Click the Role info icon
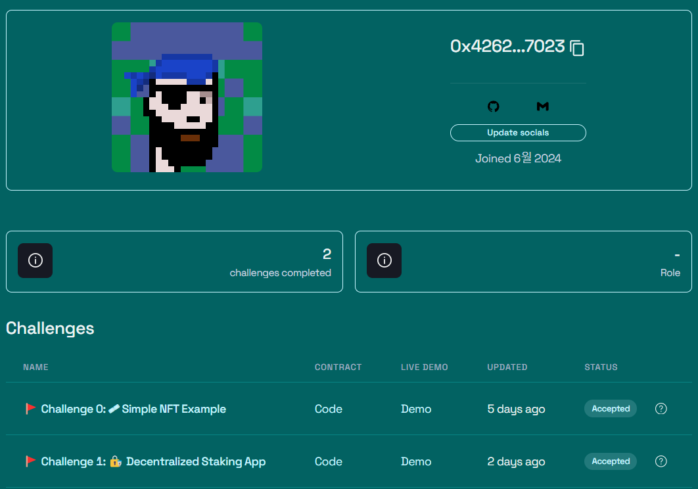 click(384, 260)
